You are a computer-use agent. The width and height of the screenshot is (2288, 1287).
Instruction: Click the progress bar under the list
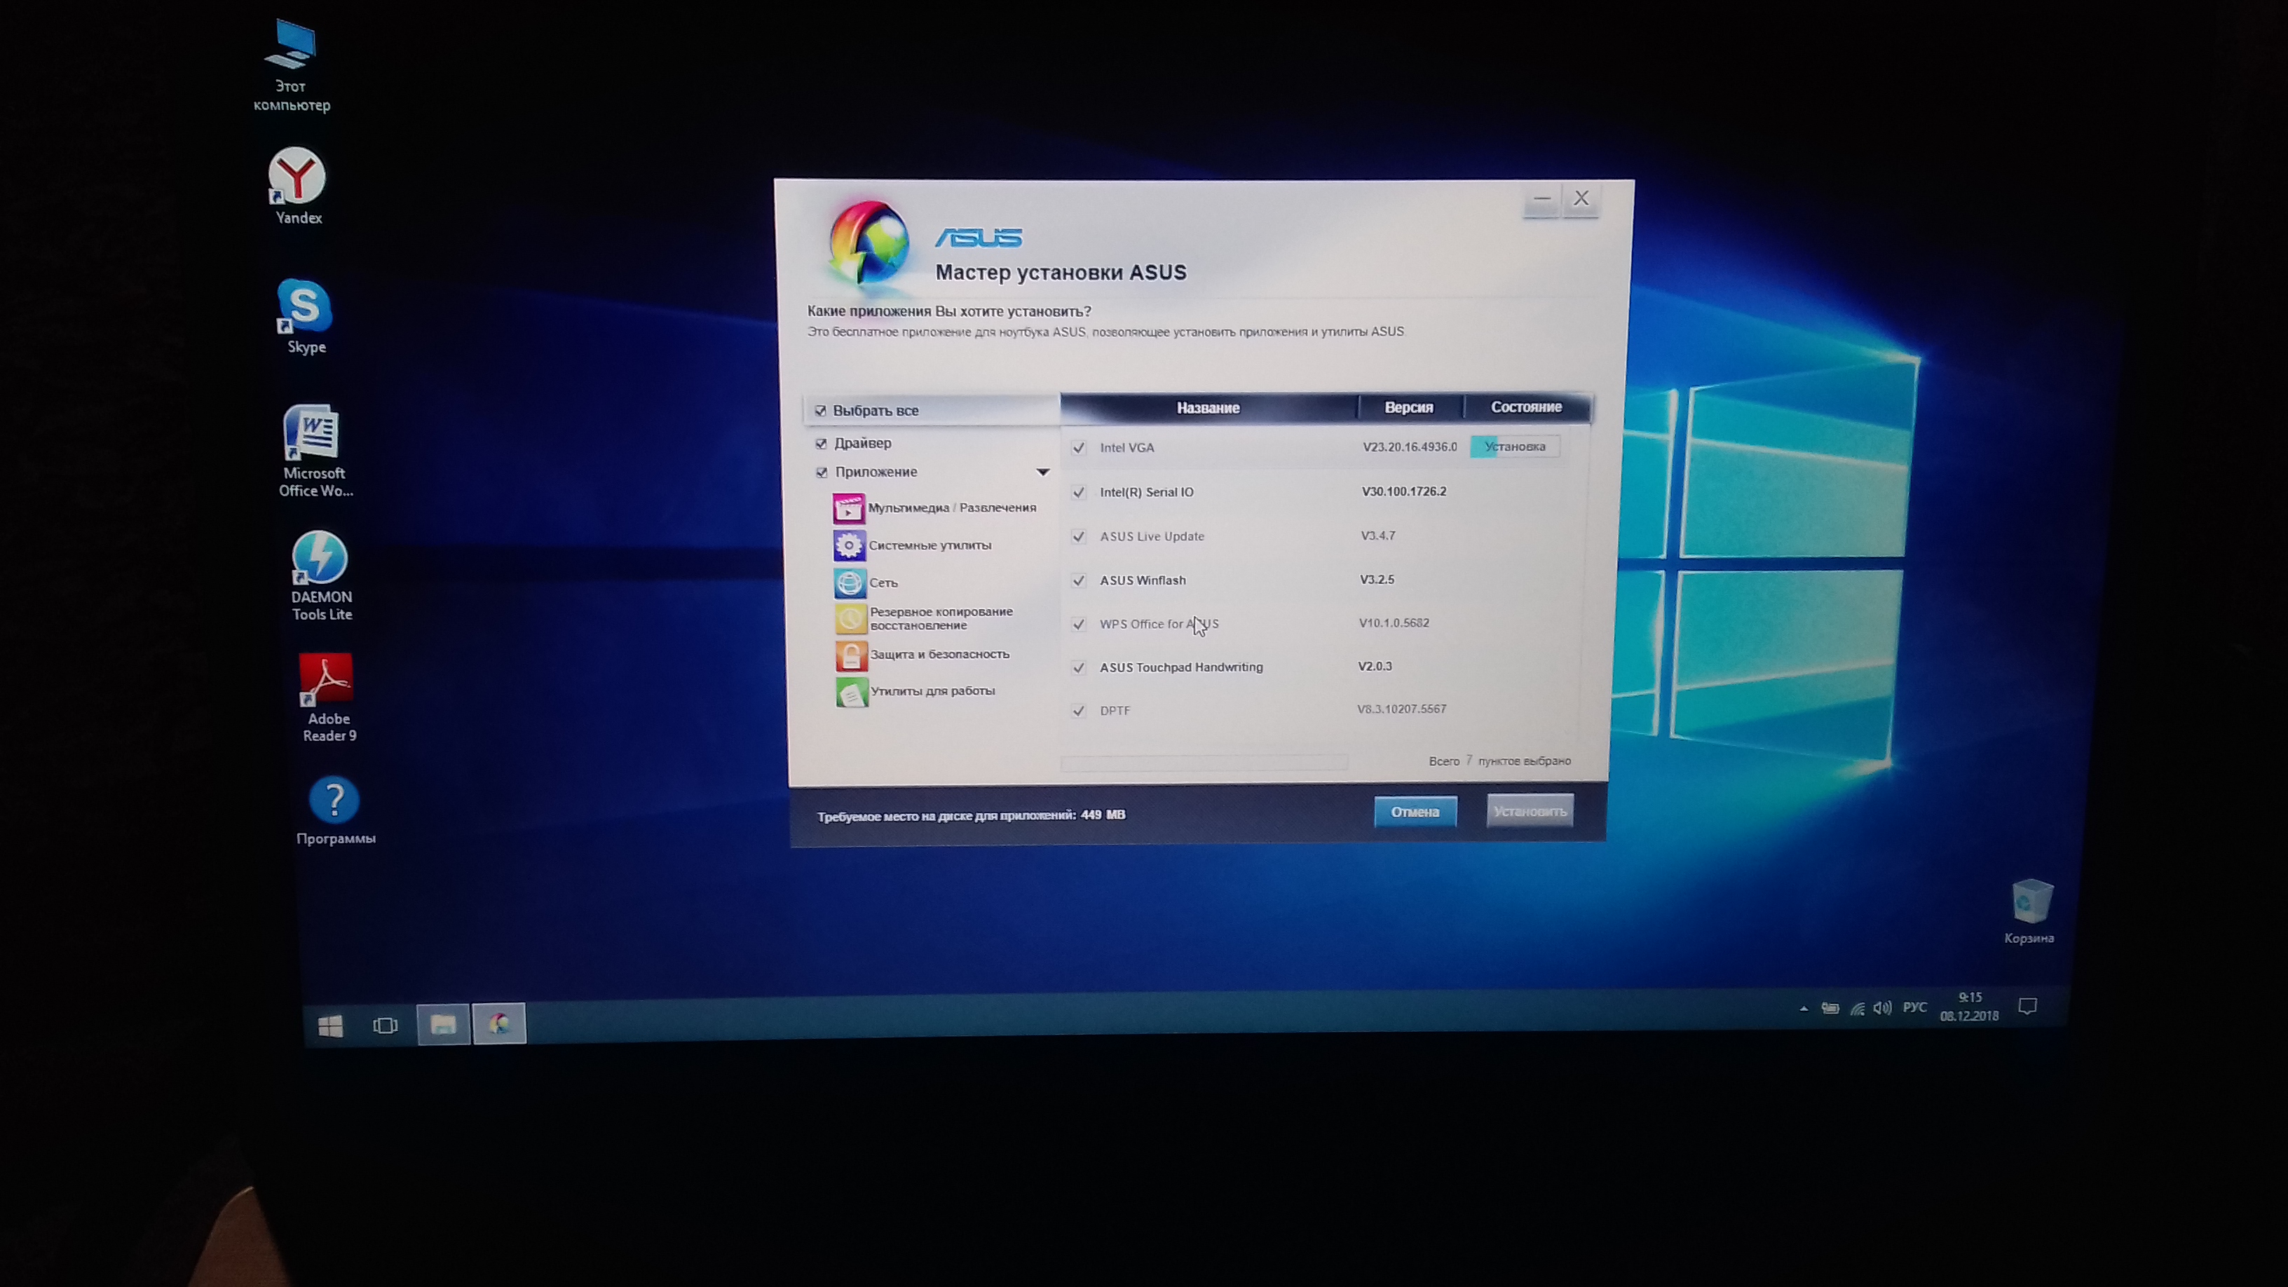(x=1204, y=763)
